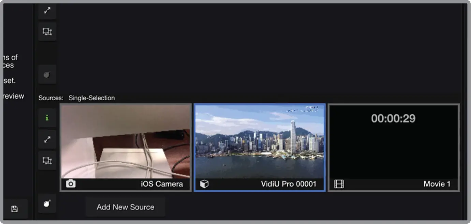Click the upper transform-frame icon below expand arrows

point(47,32)
